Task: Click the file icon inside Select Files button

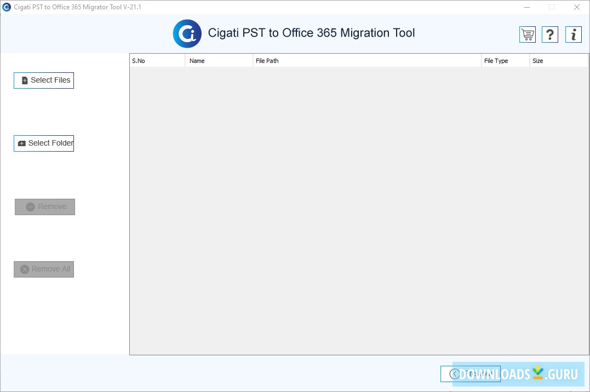Action: coord(24,80)
